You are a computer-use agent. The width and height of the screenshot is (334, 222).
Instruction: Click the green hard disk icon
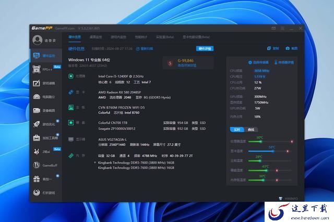[x=71, y=123]
